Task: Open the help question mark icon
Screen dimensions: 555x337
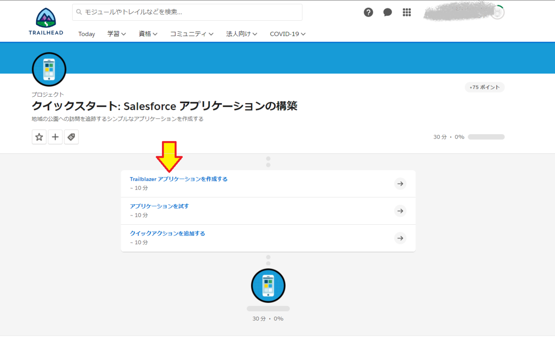Action: pos(368,12)
